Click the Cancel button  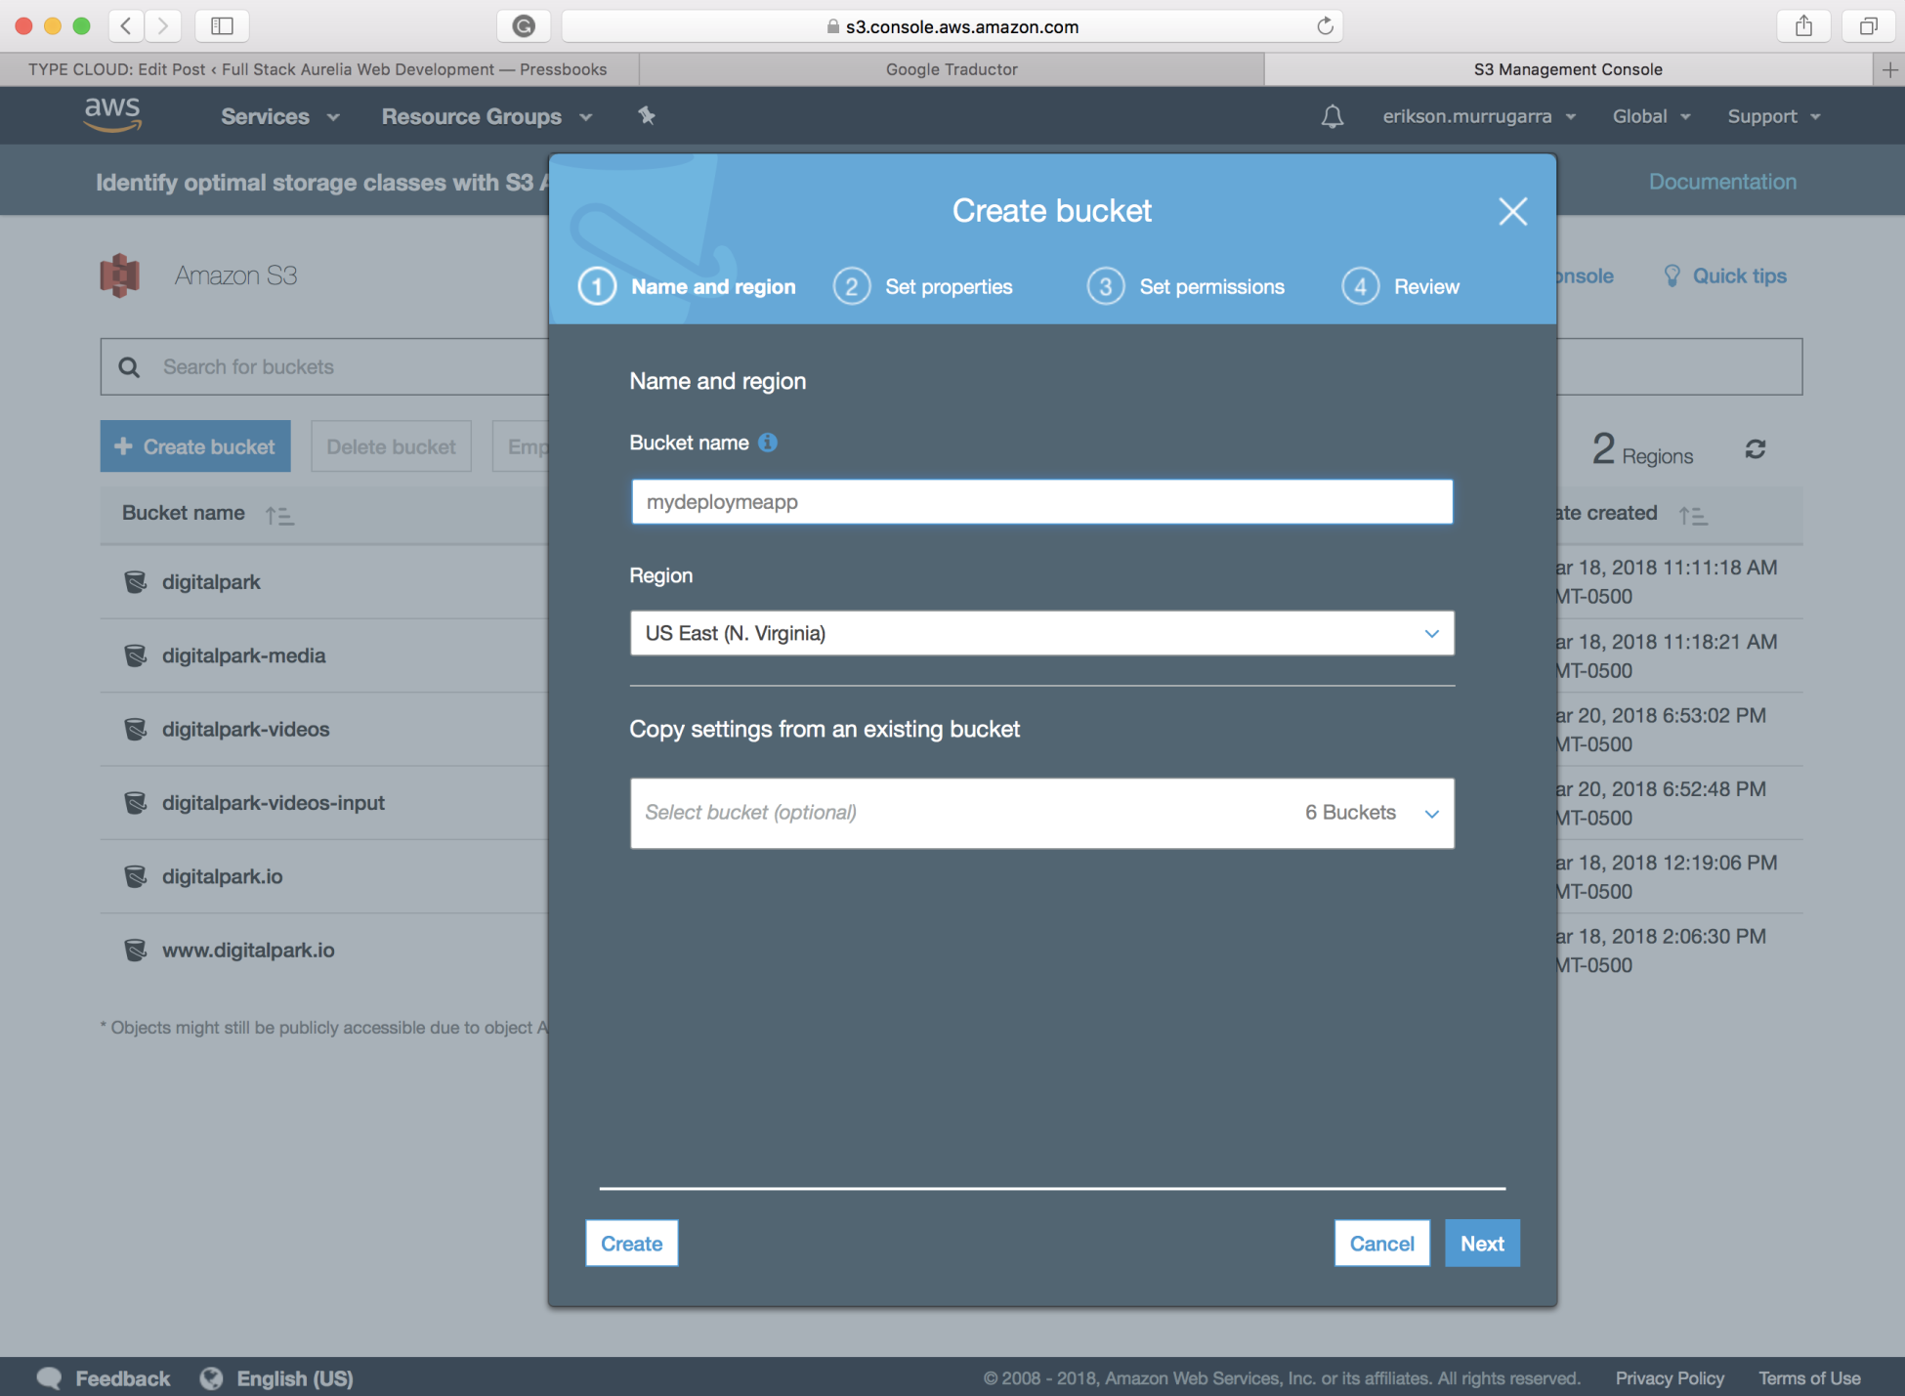[x=1381, y=1244]
